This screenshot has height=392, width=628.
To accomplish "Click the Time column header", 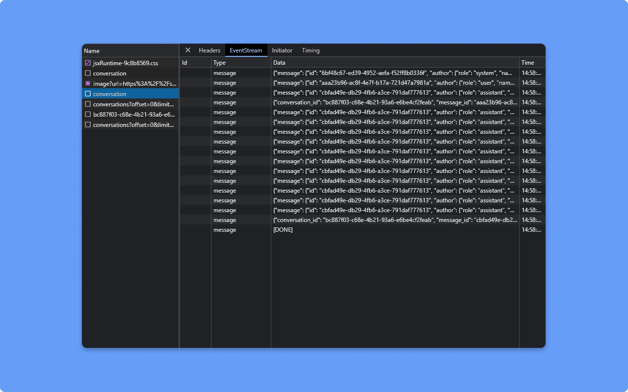I will 527,63.
